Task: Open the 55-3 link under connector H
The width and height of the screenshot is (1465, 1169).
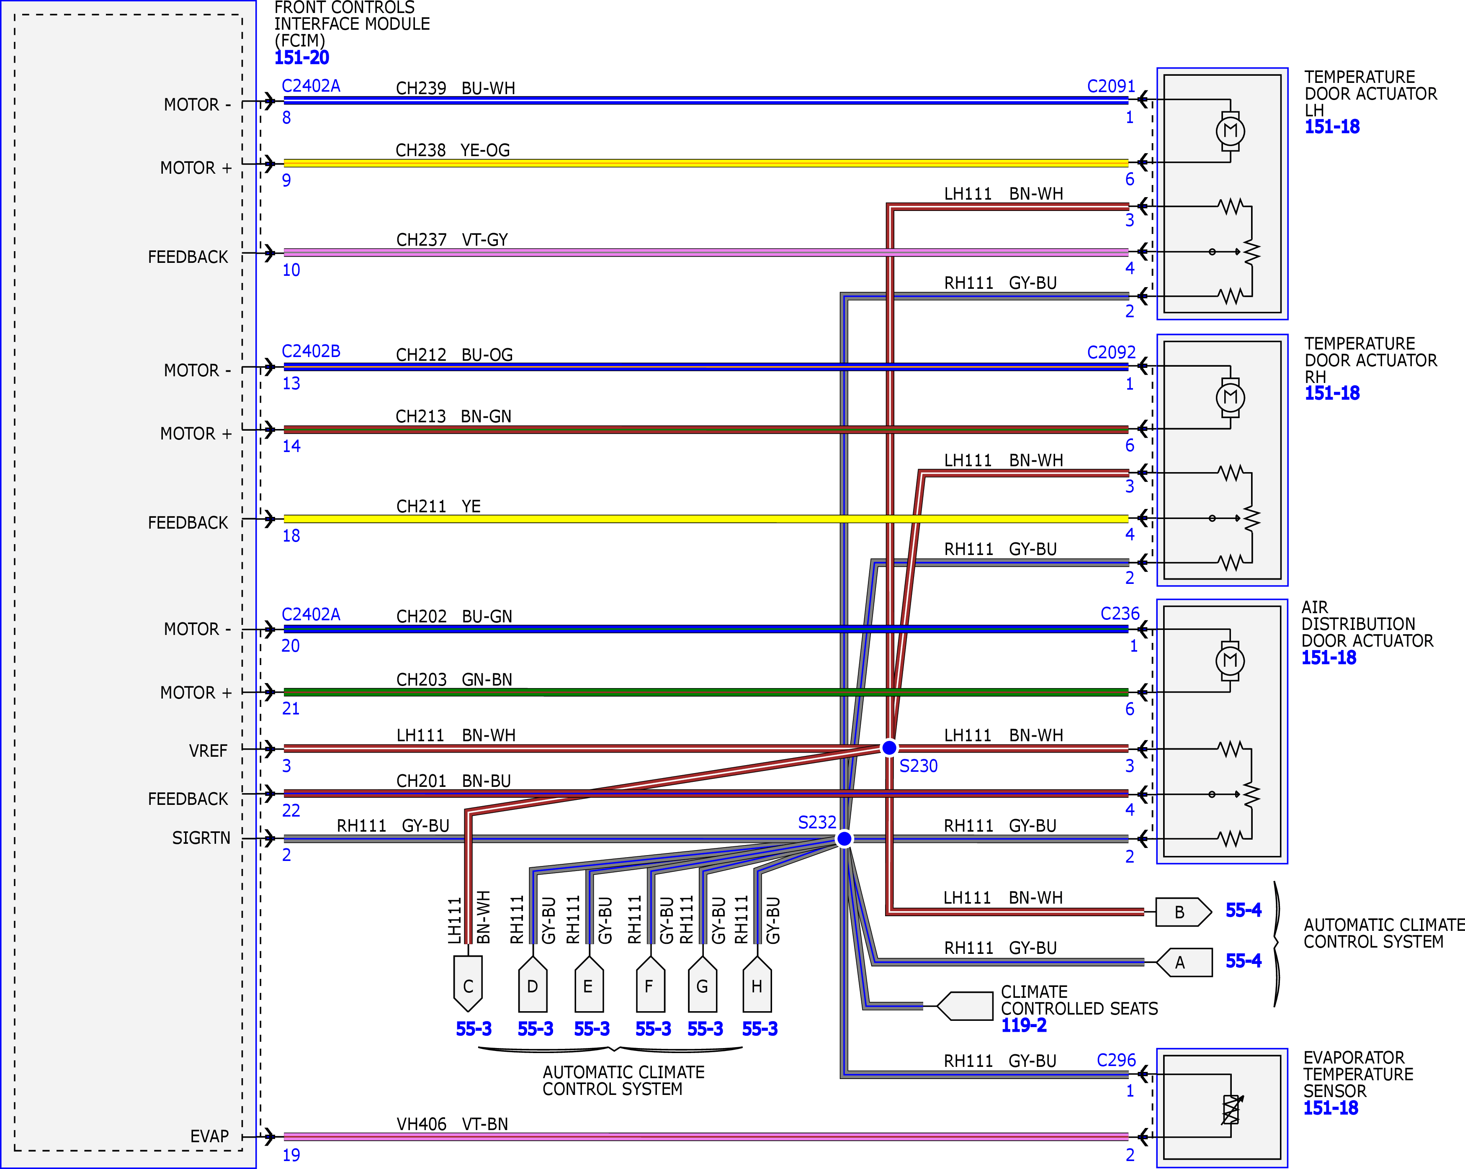Action: (760, 1029)
